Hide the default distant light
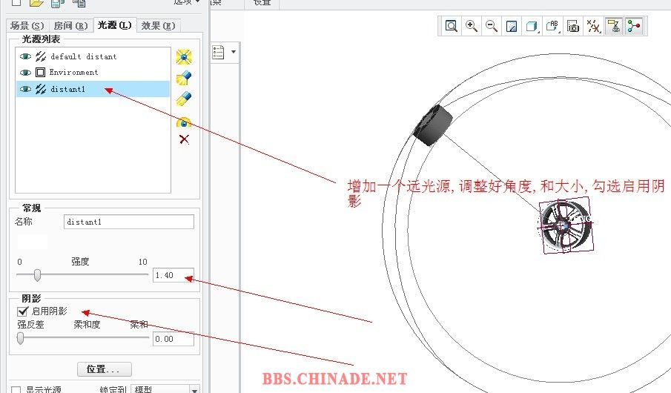Screen dimensions: 671x393 click(26, 56)
